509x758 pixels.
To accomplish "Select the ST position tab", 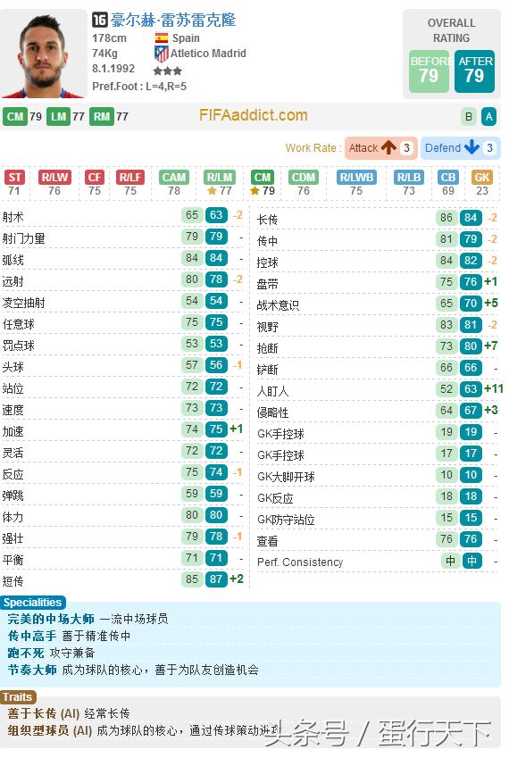I will click(14, 178).
